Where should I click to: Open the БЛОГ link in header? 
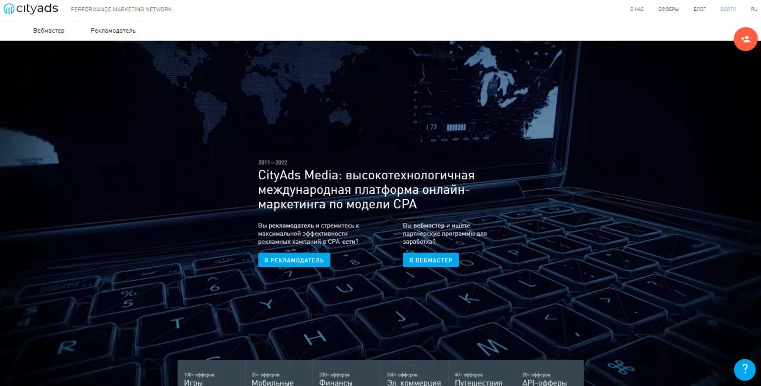point(700,9)
